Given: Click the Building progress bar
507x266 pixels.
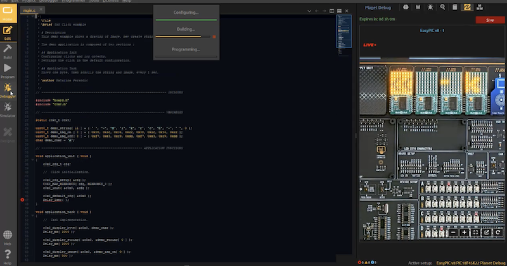Looking at the screenshot, I should pyautogui.click(x=183, y=37).
